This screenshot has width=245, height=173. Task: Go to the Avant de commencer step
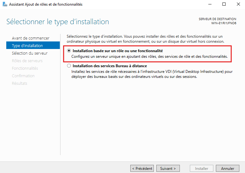30,38
